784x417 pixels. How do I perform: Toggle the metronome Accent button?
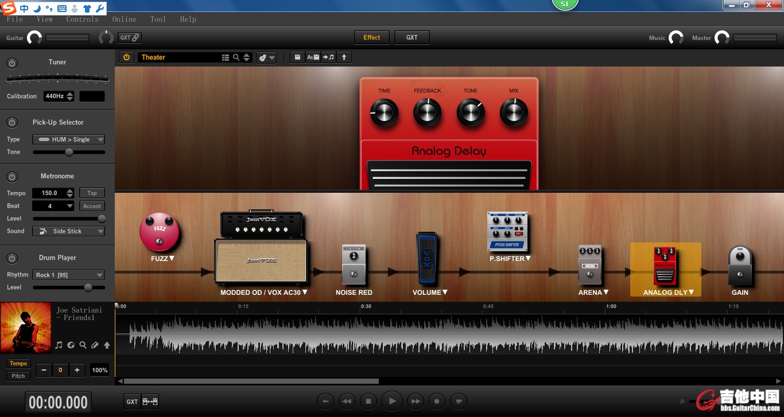tap(92, 206)
